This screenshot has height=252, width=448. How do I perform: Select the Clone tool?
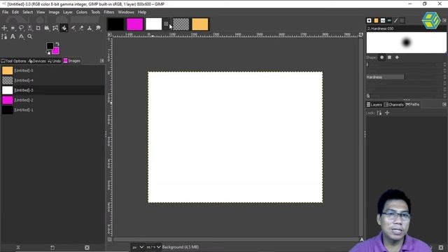pyautogui.click(x=90, y=28)
